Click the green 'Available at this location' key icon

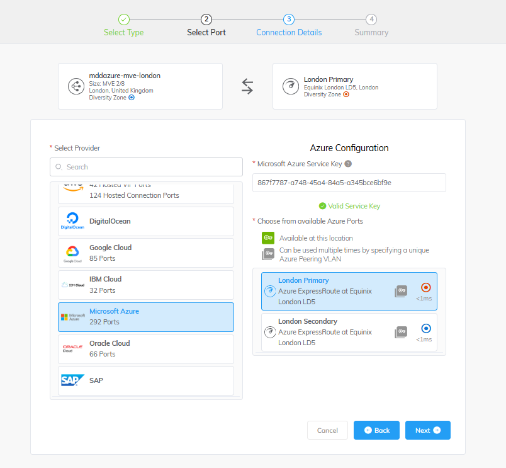click(268, 237)
